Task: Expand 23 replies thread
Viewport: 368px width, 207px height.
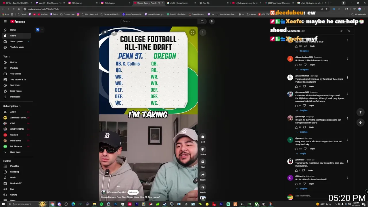Action: click(302, 51)
